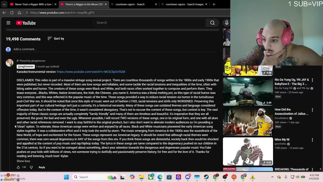Image resolution: width=323 pixels, height=182 pixels.
Task: Open more options for Assassination of Julius video
Action: pos(312,110)
